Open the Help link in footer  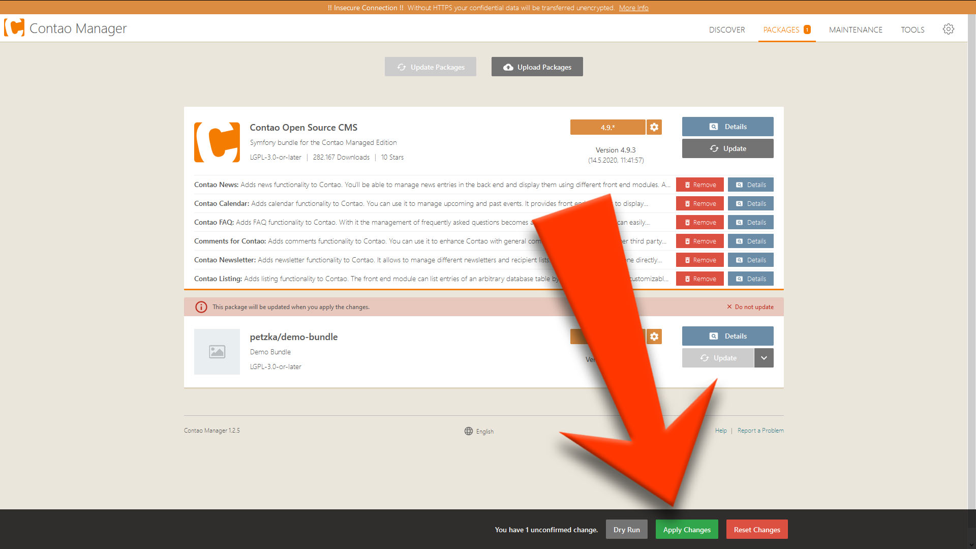[721, 431]
